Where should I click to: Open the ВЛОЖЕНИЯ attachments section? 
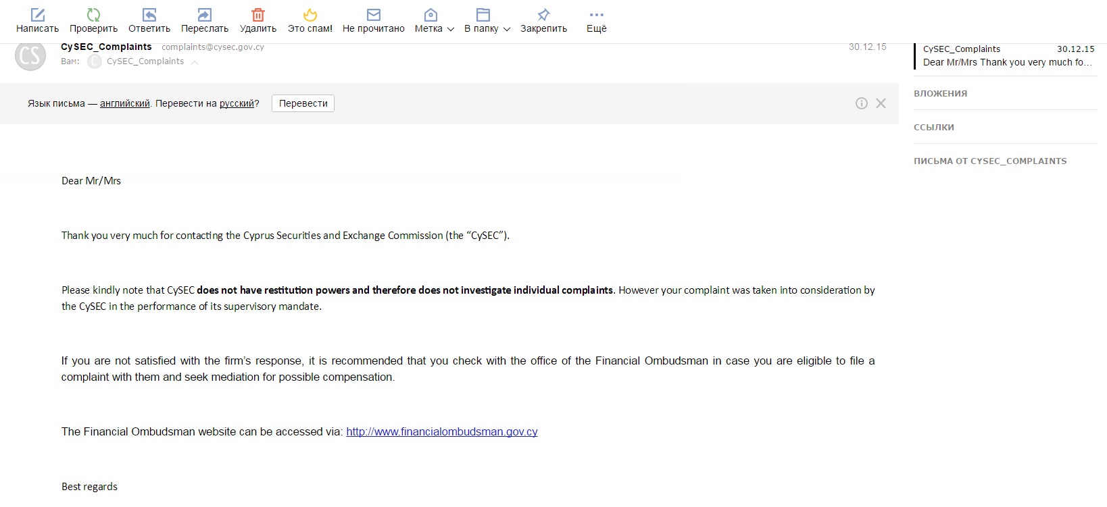click(x=940, y=93)
